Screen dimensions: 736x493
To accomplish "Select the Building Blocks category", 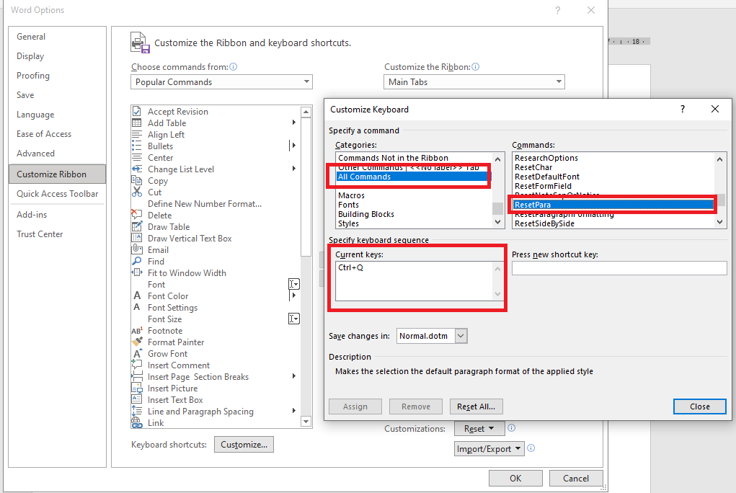I will [x=366, y=214].
